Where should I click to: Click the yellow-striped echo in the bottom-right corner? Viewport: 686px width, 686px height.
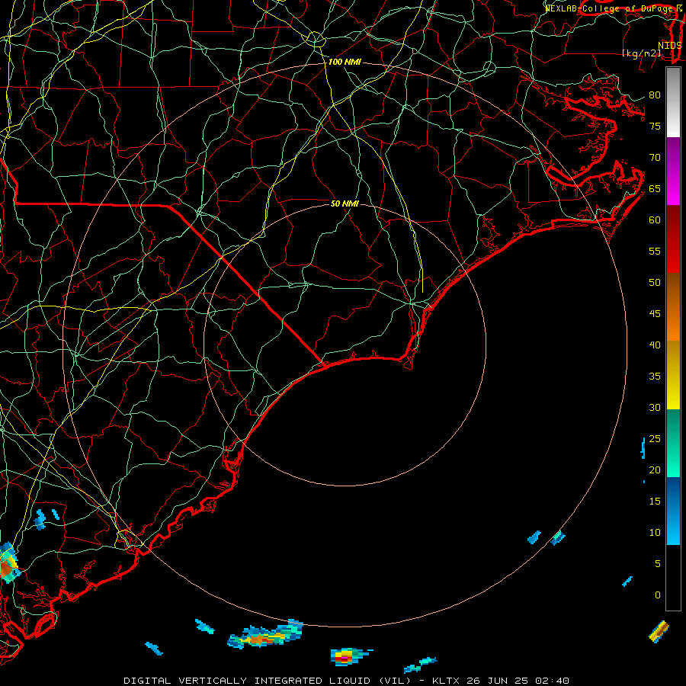659,631
